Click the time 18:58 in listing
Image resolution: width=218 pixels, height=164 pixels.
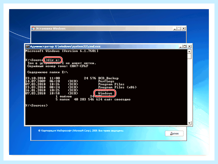[x=54, y=93]
